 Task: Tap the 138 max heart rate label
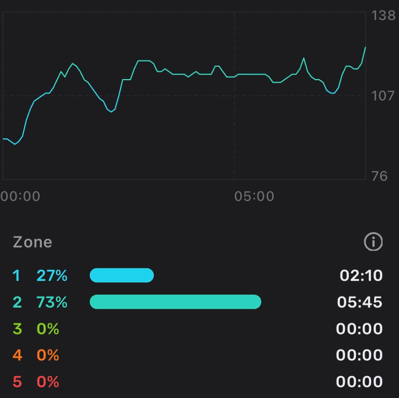pos(383,16)
